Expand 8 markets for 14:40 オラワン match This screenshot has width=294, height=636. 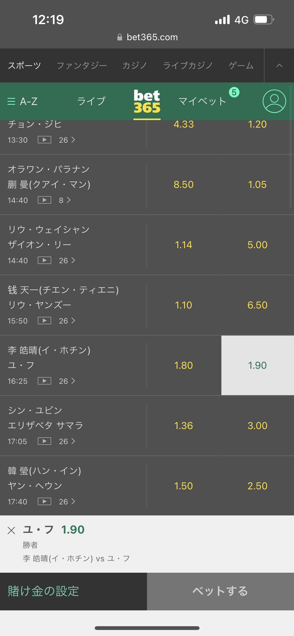pyautogui.click(x=65, y=200)
